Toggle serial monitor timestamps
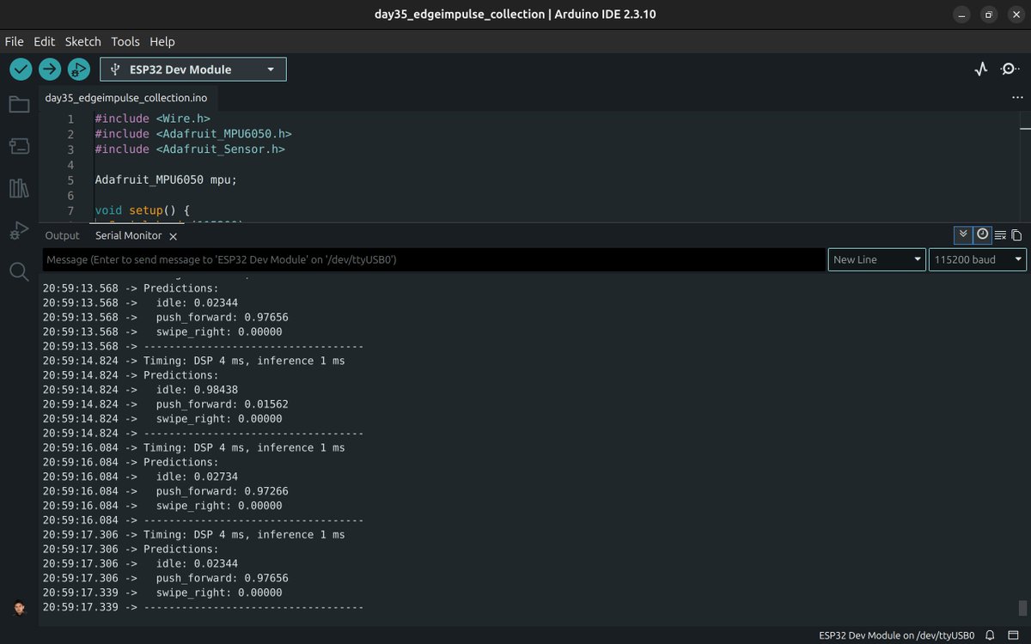Image resolution: width=1031 pixels, height=644 pixels. click(982, 235)
